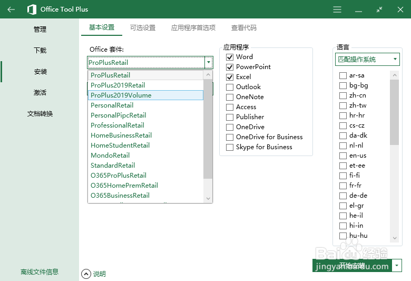Screen dimensions: 411x281
Task: Uncheck the PowerPoint checkbox
Action: click(230, 67)
